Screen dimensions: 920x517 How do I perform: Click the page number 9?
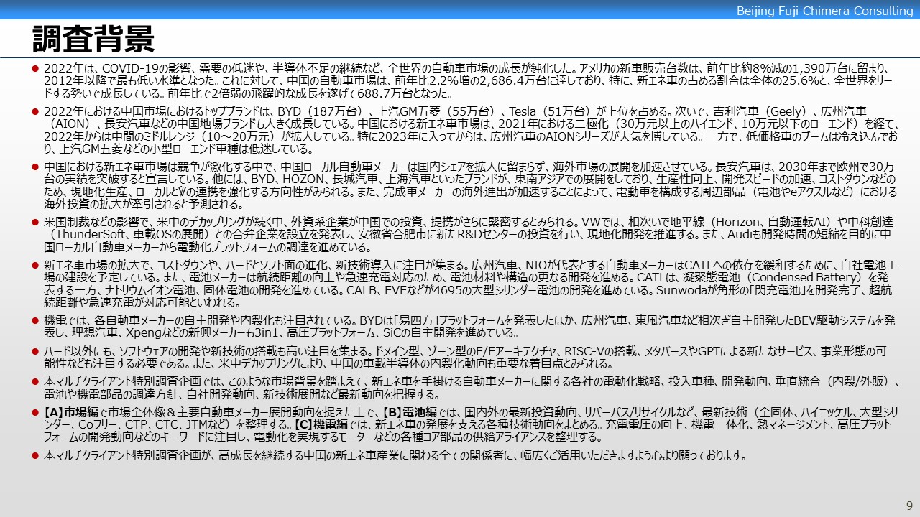coord(909,505)
